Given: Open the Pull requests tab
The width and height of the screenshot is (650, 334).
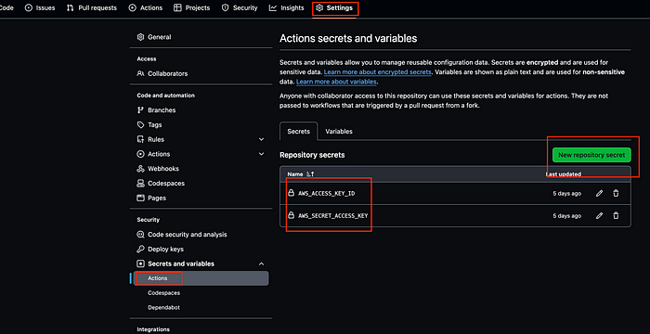Looking at the screenshot, I should coord(92,7).
